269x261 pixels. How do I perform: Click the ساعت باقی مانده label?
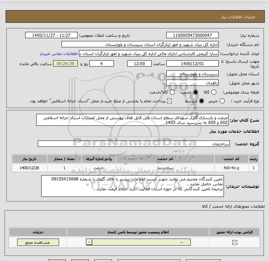pos(36,64)
